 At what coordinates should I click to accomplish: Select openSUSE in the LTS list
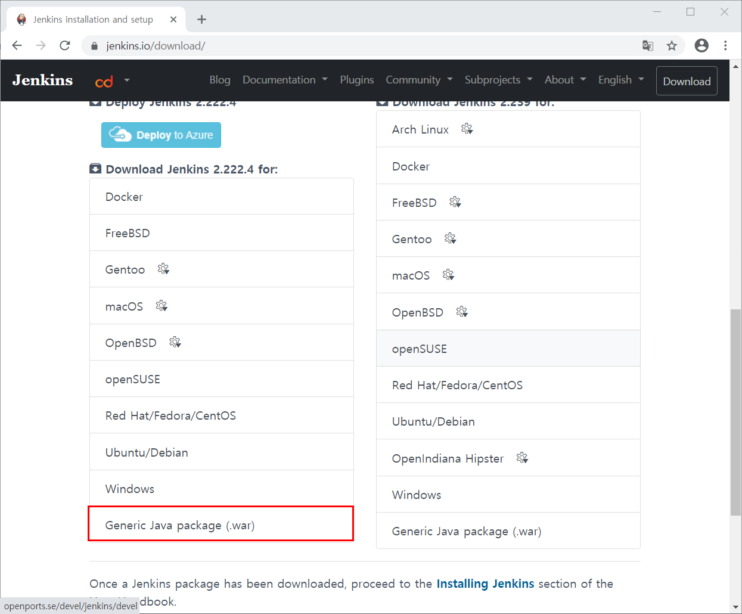(222, 379)
